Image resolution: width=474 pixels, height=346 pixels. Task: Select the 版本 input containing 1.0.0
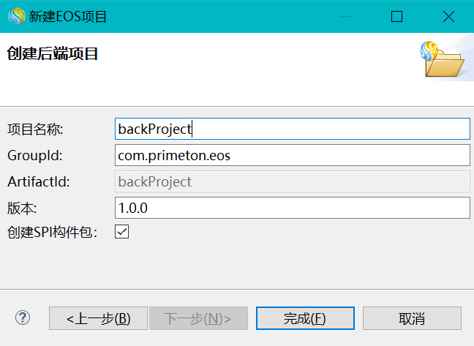(293, 208)
